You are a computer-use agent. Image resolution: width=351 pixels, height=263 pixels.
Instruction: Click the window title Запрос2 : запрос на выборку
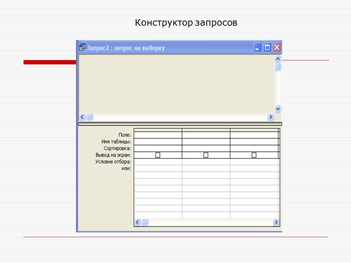pos(126,48)
